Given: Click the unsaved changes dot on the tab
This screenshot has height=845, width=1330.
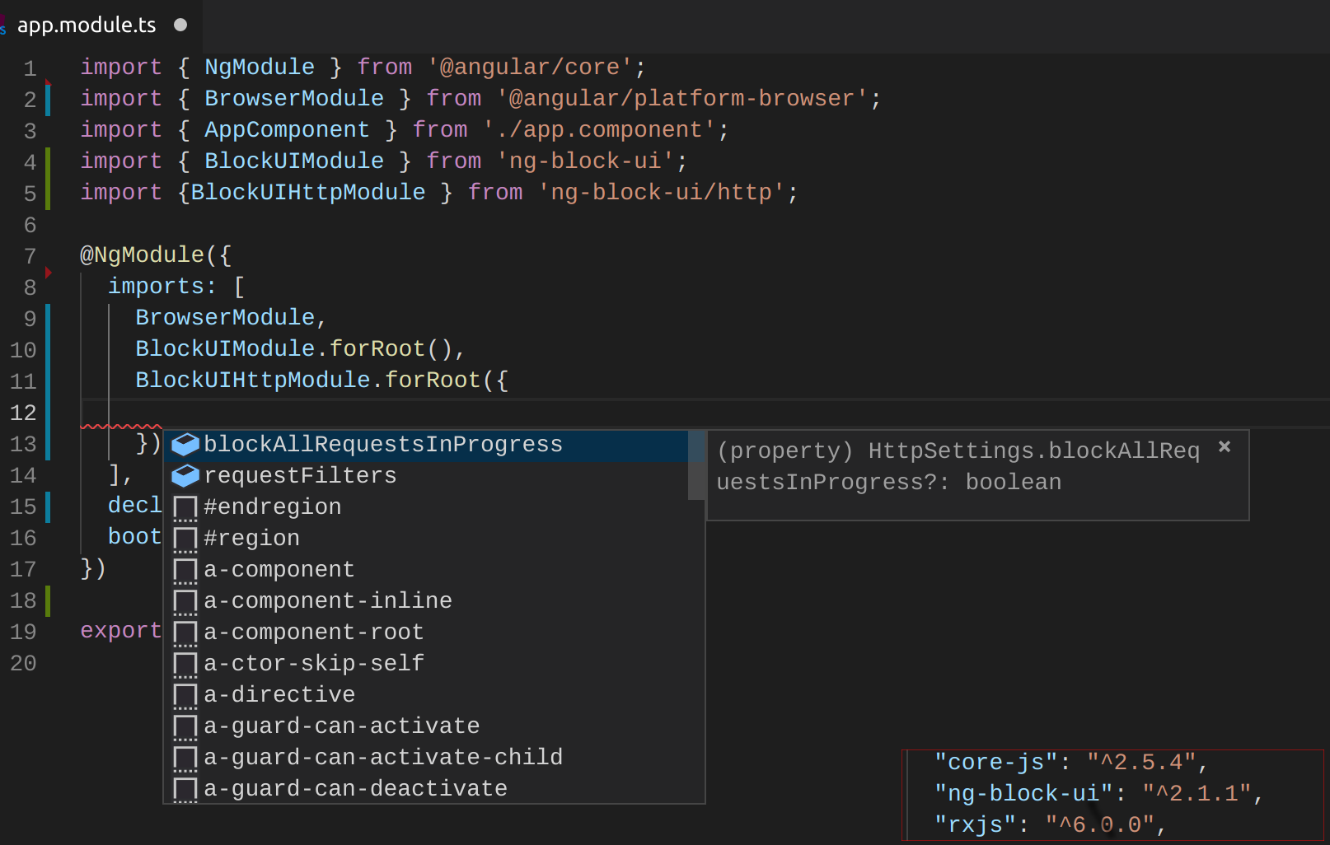Looking at the screenshot, I should (x=180, y=25).
